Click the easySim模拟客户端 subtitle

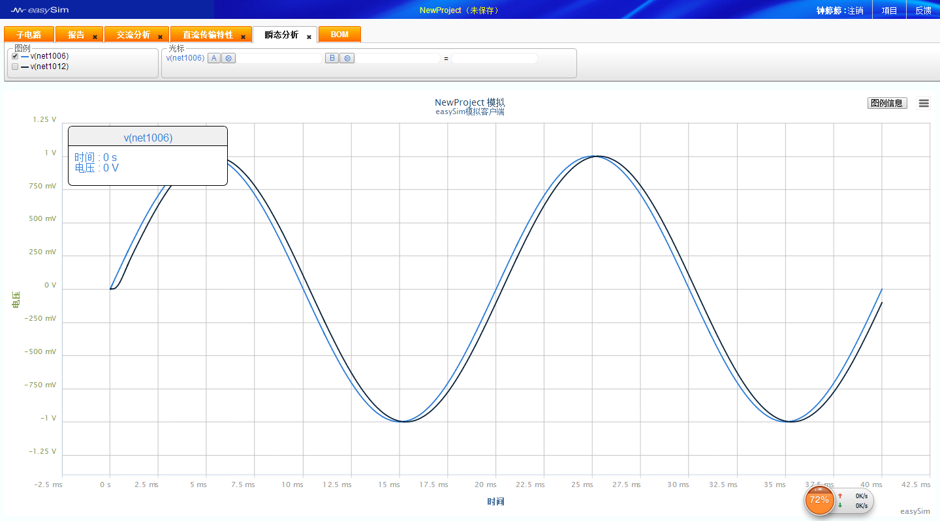(469, 112)
